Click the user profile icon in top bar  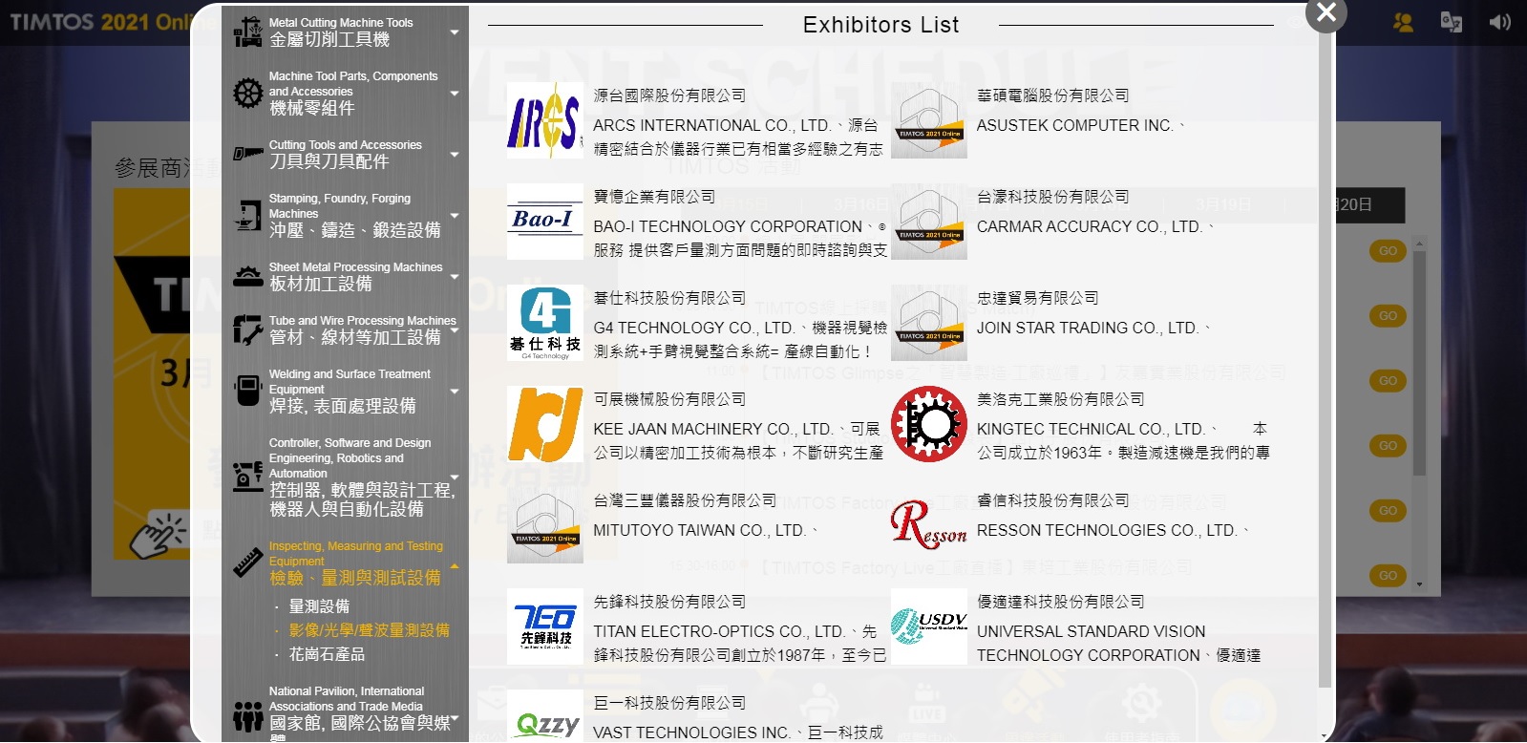[x=1403, y=22]
